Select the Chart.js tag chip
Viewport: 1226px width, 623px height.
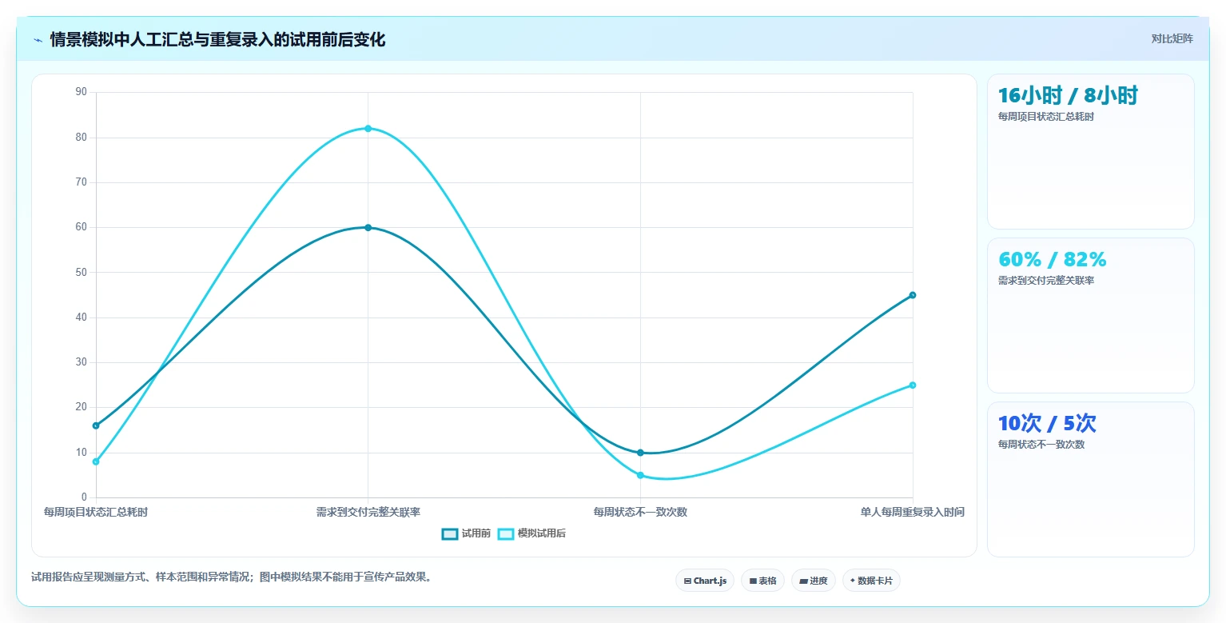tap(705, 581)
